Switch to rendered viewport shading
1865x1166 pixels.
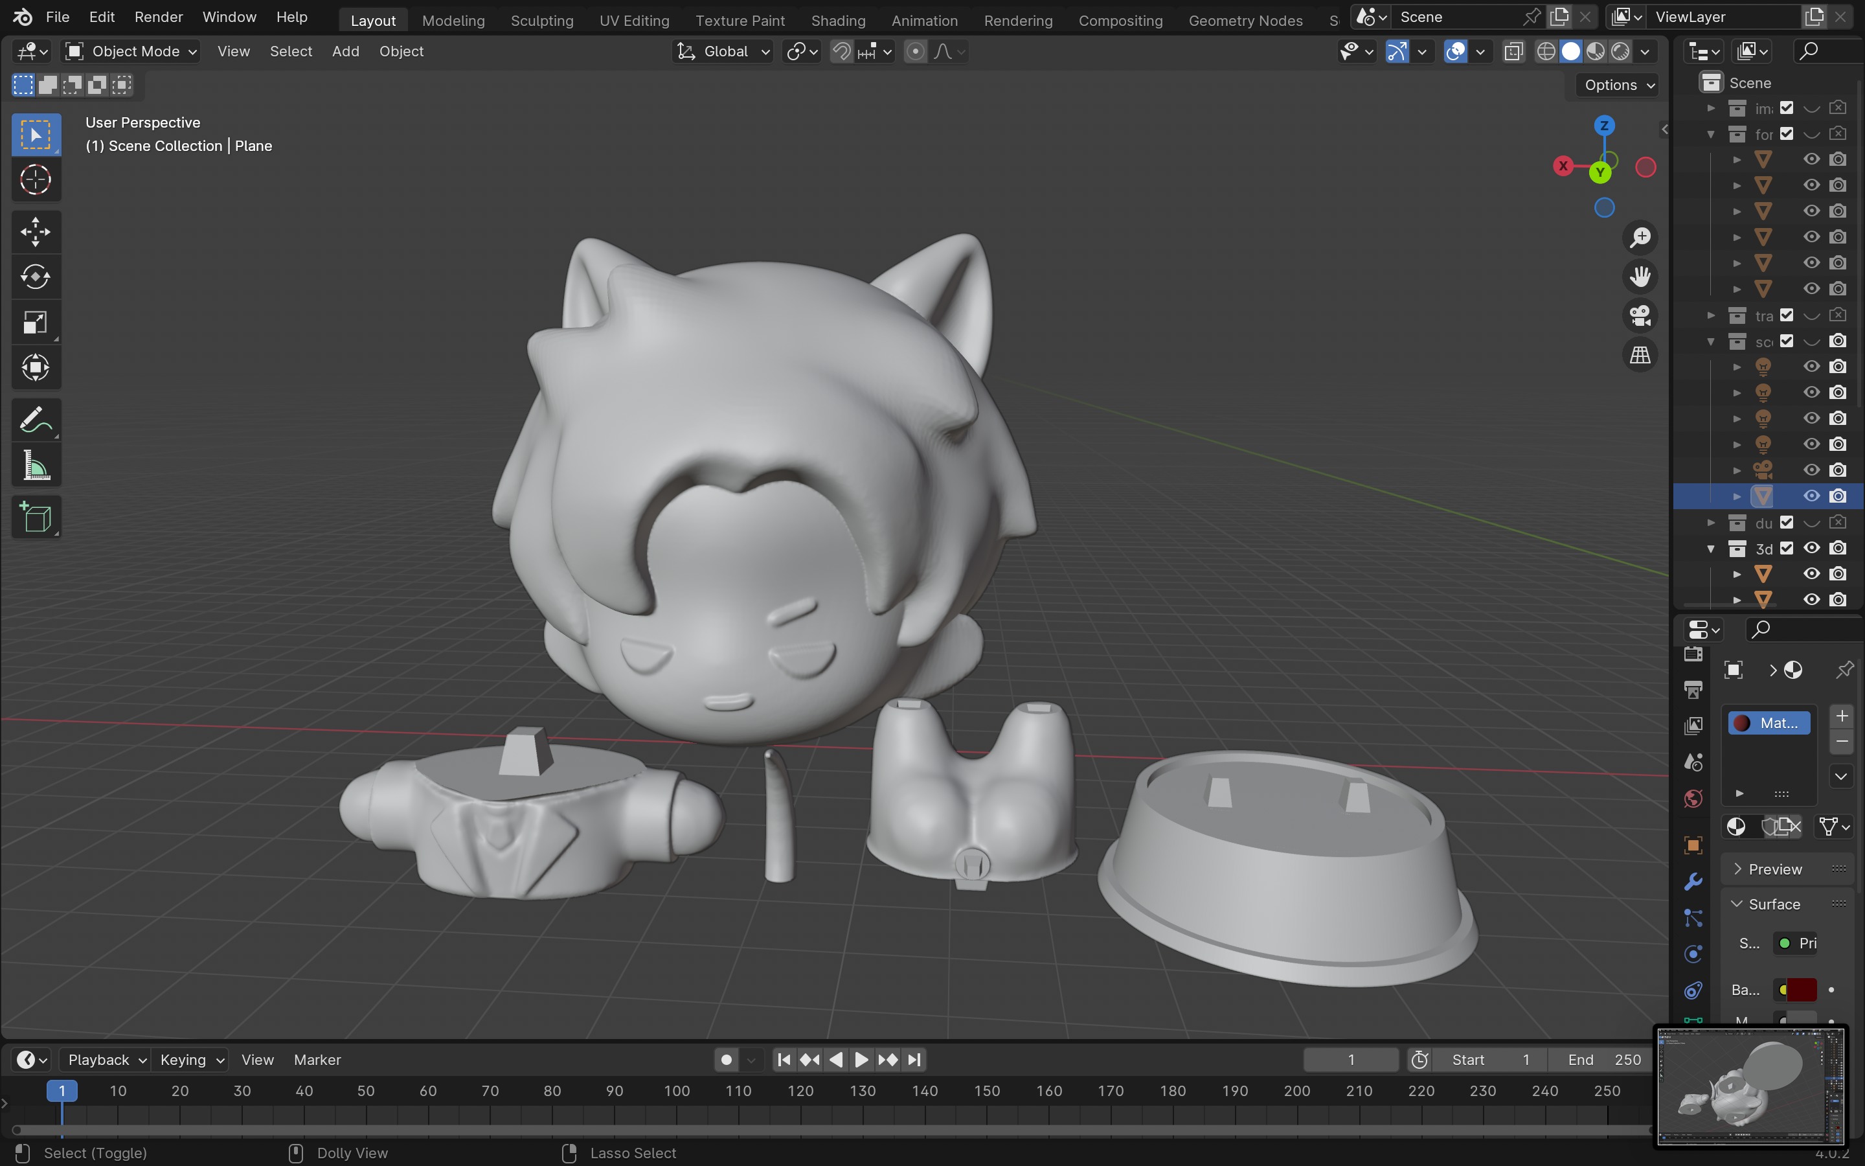tap(1621, 52)
